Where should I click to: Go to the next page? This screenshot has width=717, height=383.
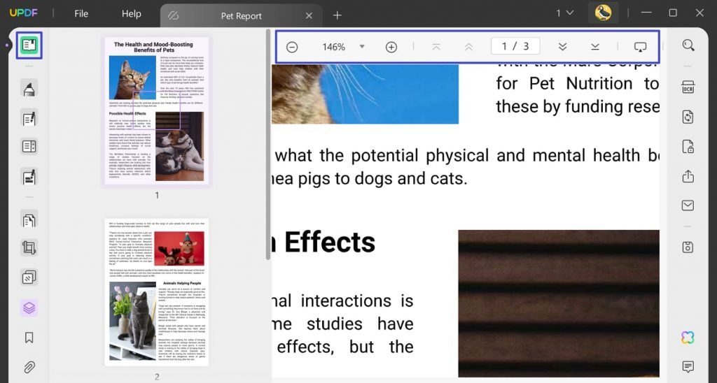click(x=562, y=47)
